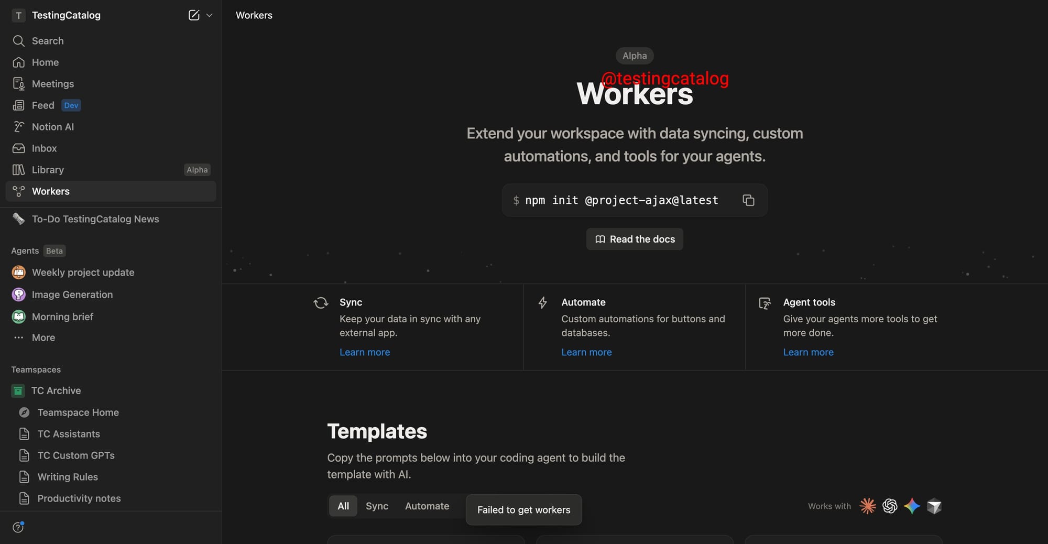Click the new page compose icon
This screenshot has width=1048, height=544.
[193, 15]
